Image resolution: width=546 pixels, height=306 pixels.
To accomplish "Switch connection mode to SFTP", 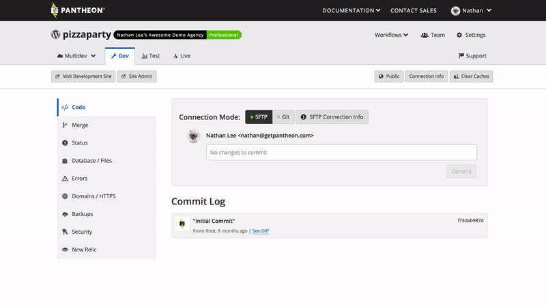I will 259,117.
